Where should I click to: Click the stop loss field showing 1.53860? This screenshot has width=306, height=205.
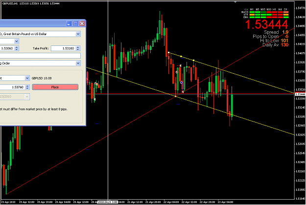(x=7, y=48)
